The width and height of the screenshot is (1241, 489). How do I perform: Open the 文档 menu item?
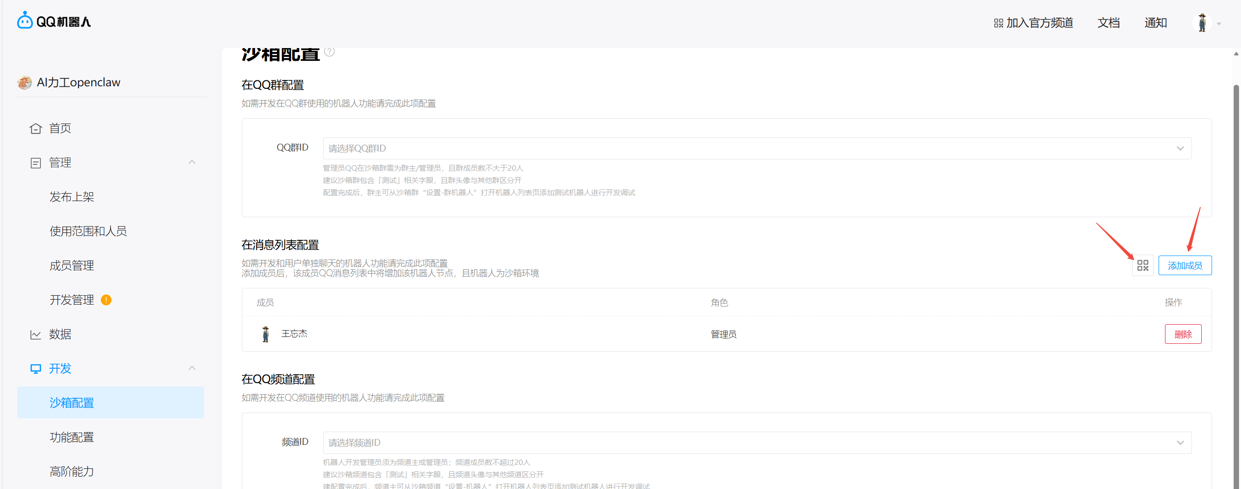coord(1109,23)
